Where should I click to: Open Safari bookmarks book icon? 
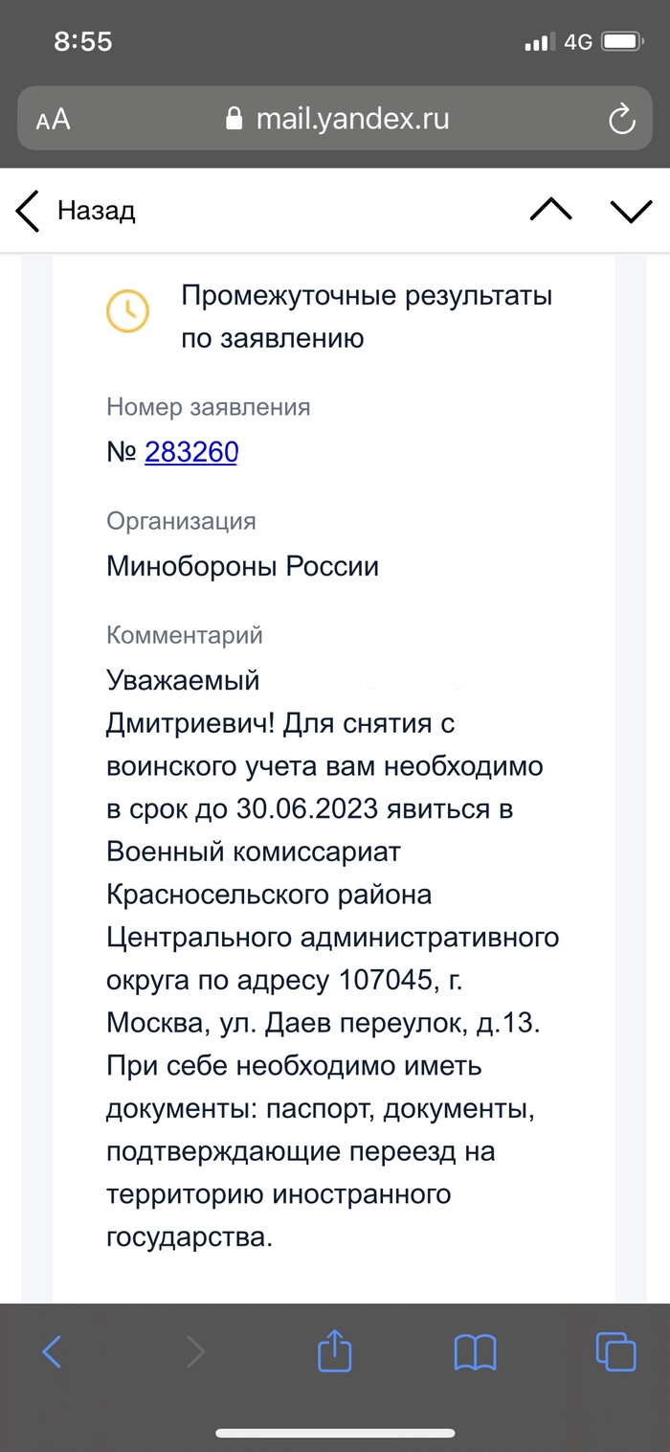[x=475, y=1351]
